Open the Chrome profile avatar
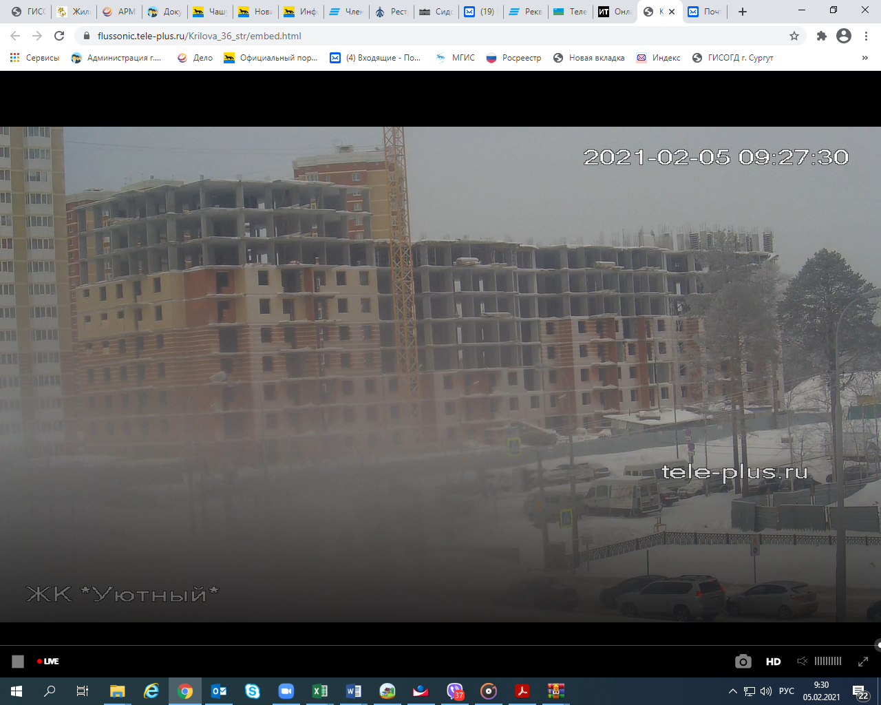The image size is (881, 705). 843,36
